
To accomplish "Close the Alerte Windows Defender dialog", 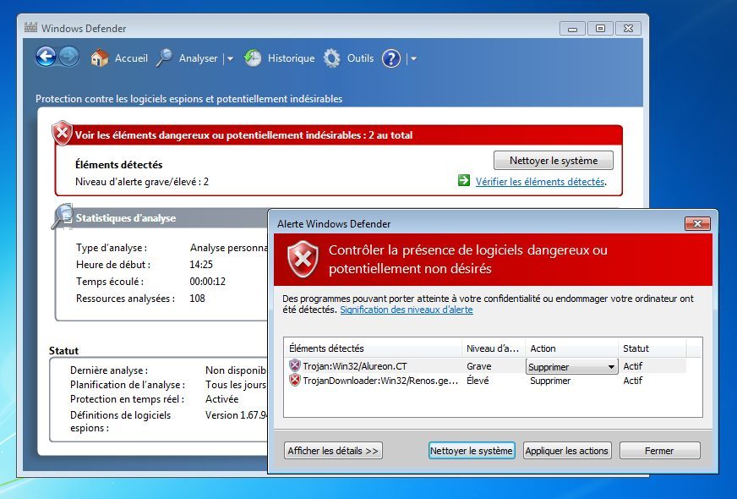I will (697, 223).
